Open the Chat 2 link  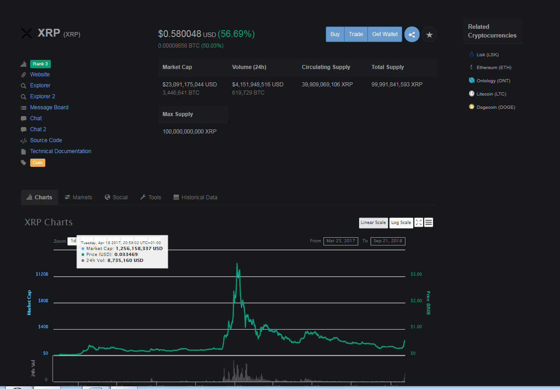pyautogui.click(x=38, y=129)
